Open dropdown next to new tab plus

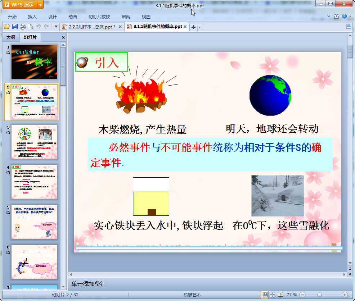click(x=199, y=27)
